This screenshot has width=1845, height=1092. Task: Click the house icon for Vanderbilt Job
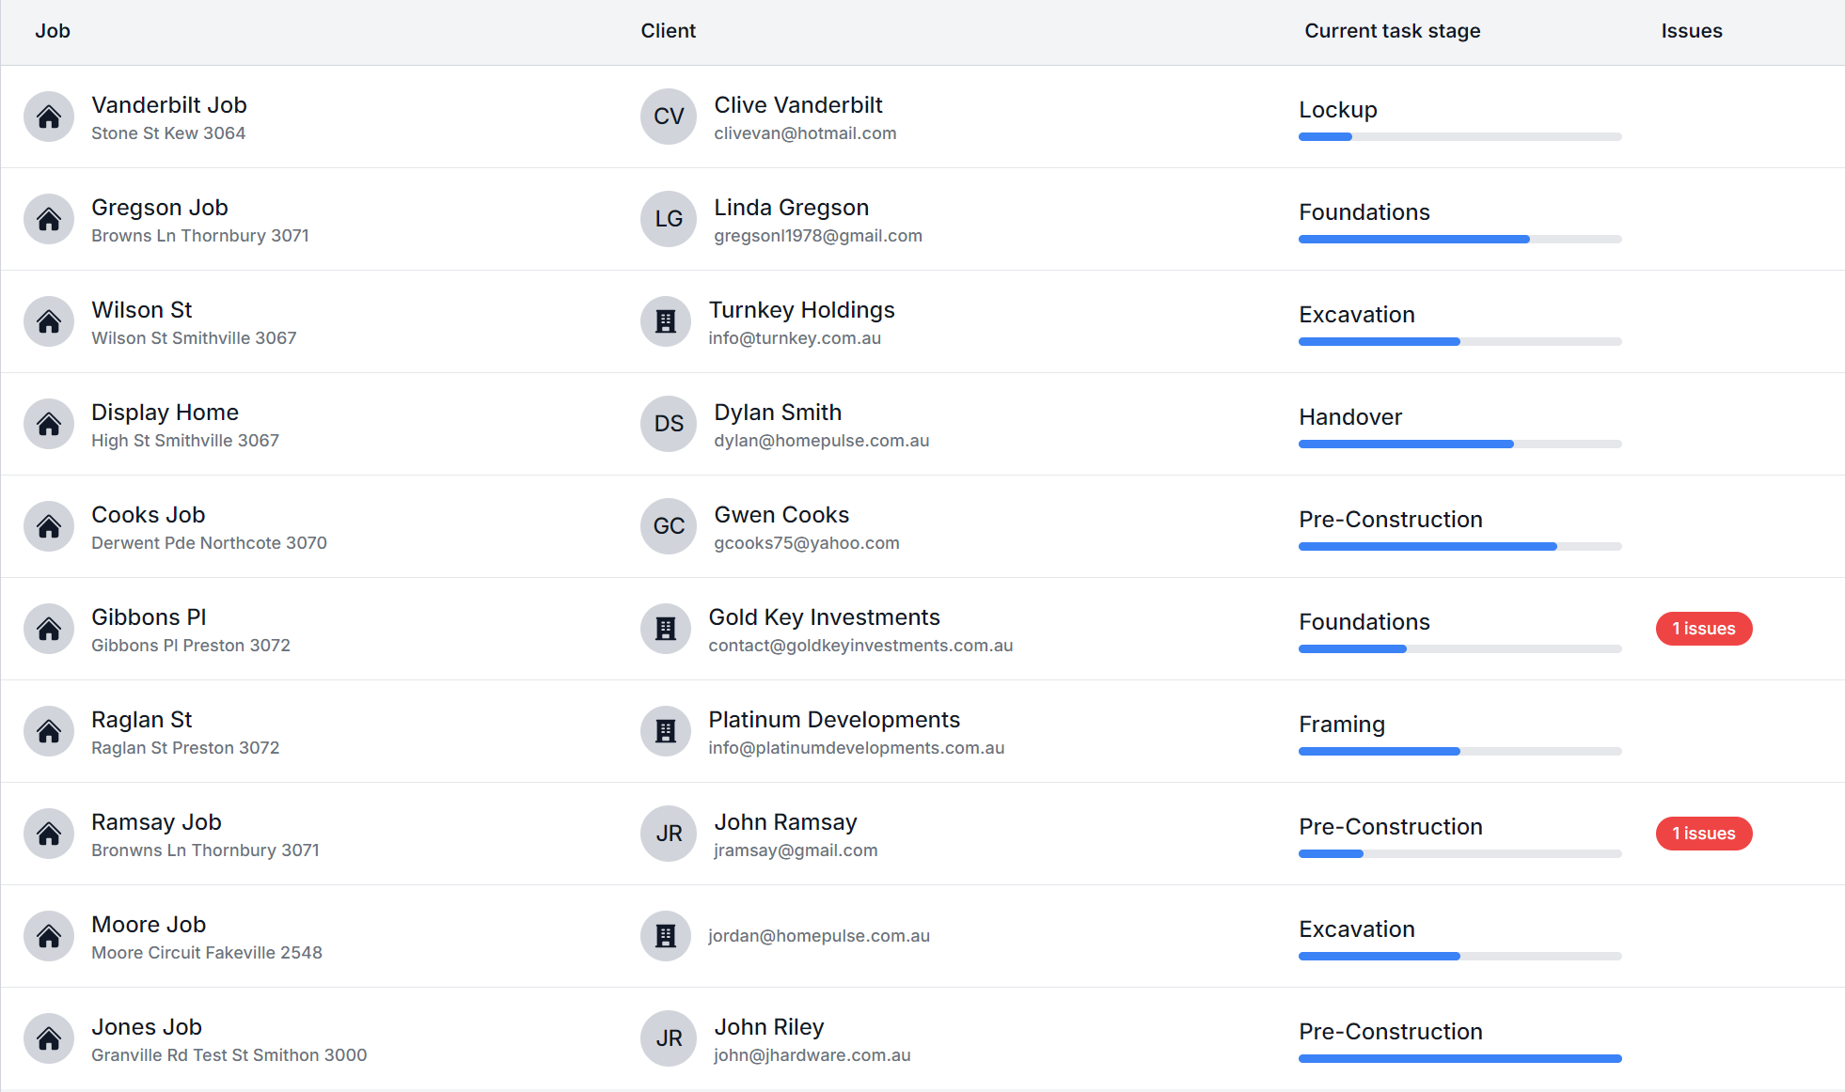click(49, 117)
